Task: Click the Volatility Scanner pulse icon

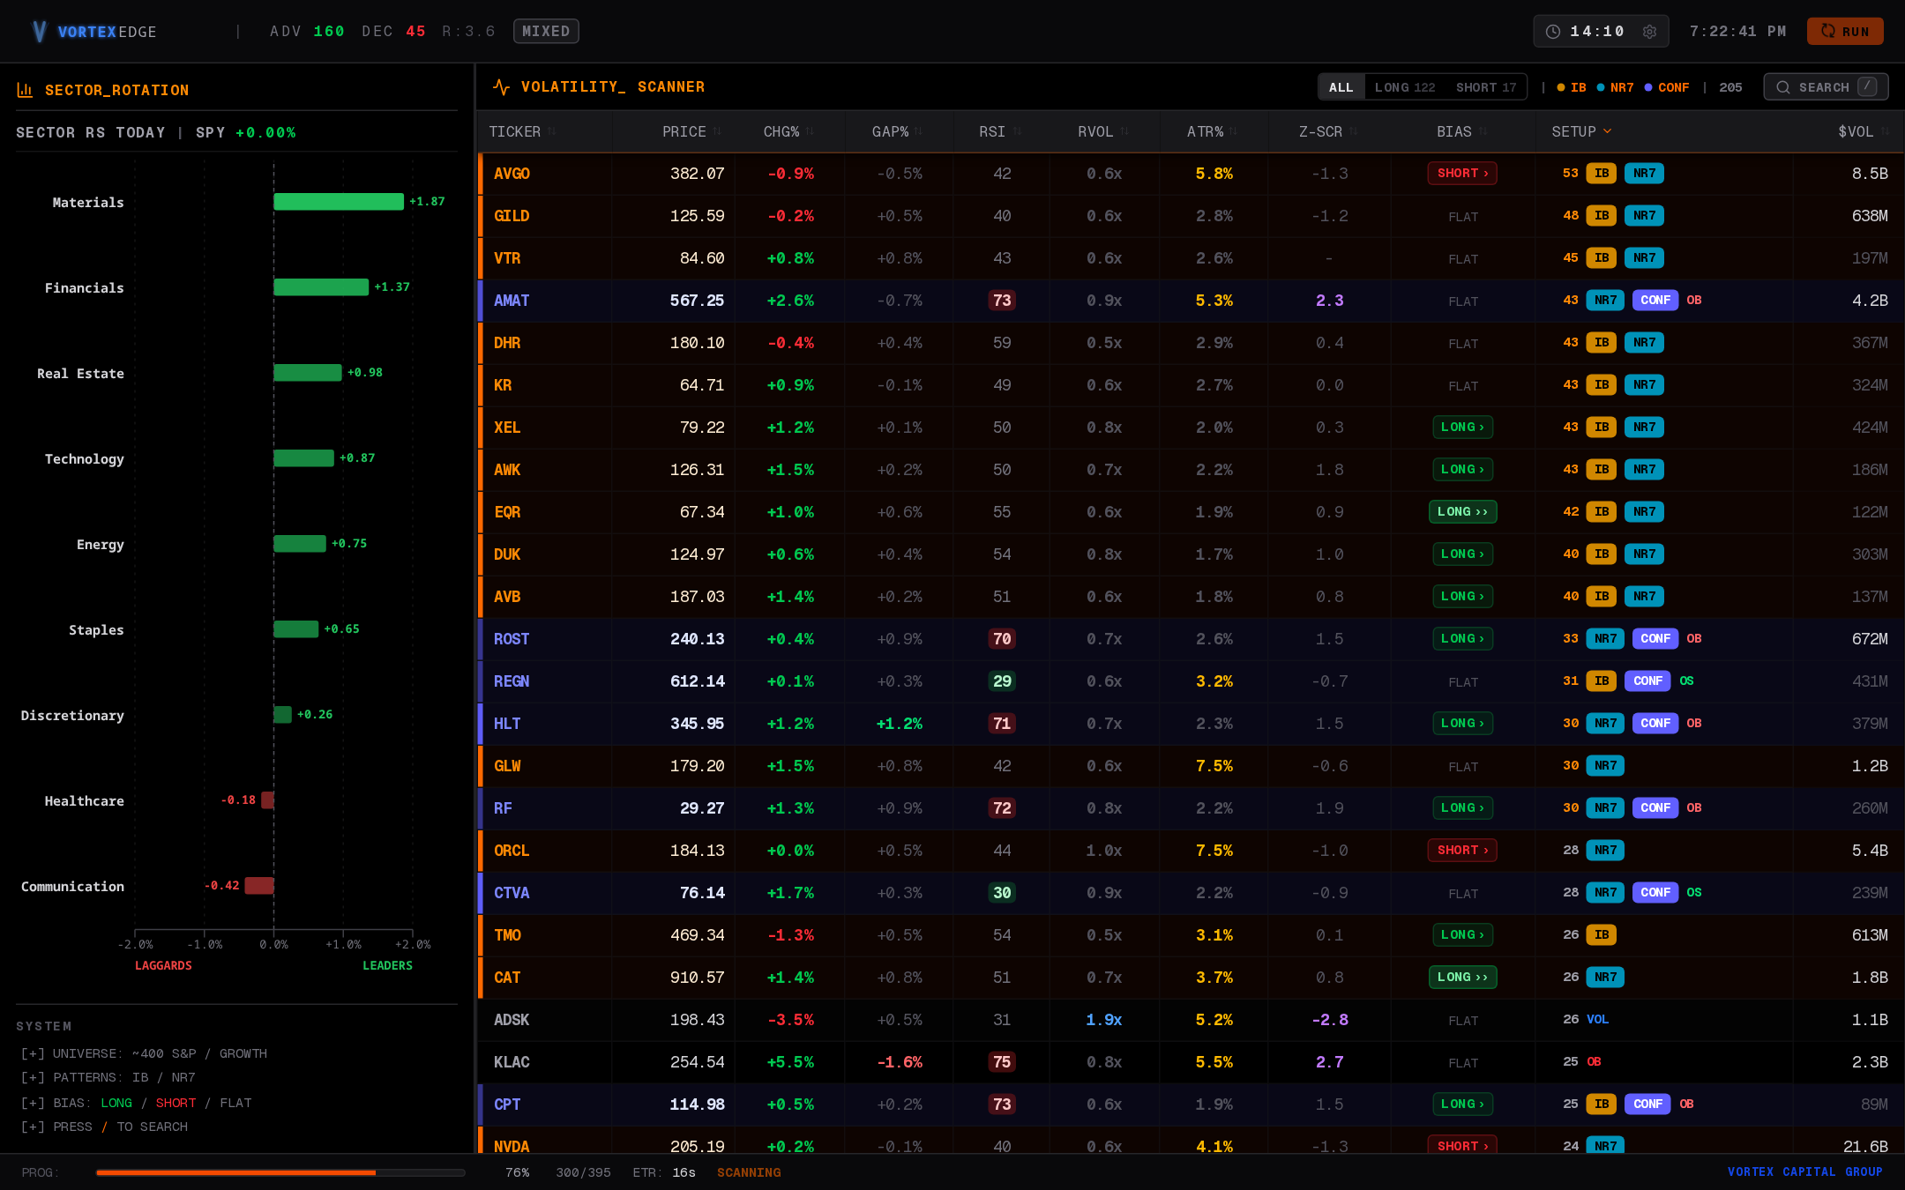Action: (501, 86)
